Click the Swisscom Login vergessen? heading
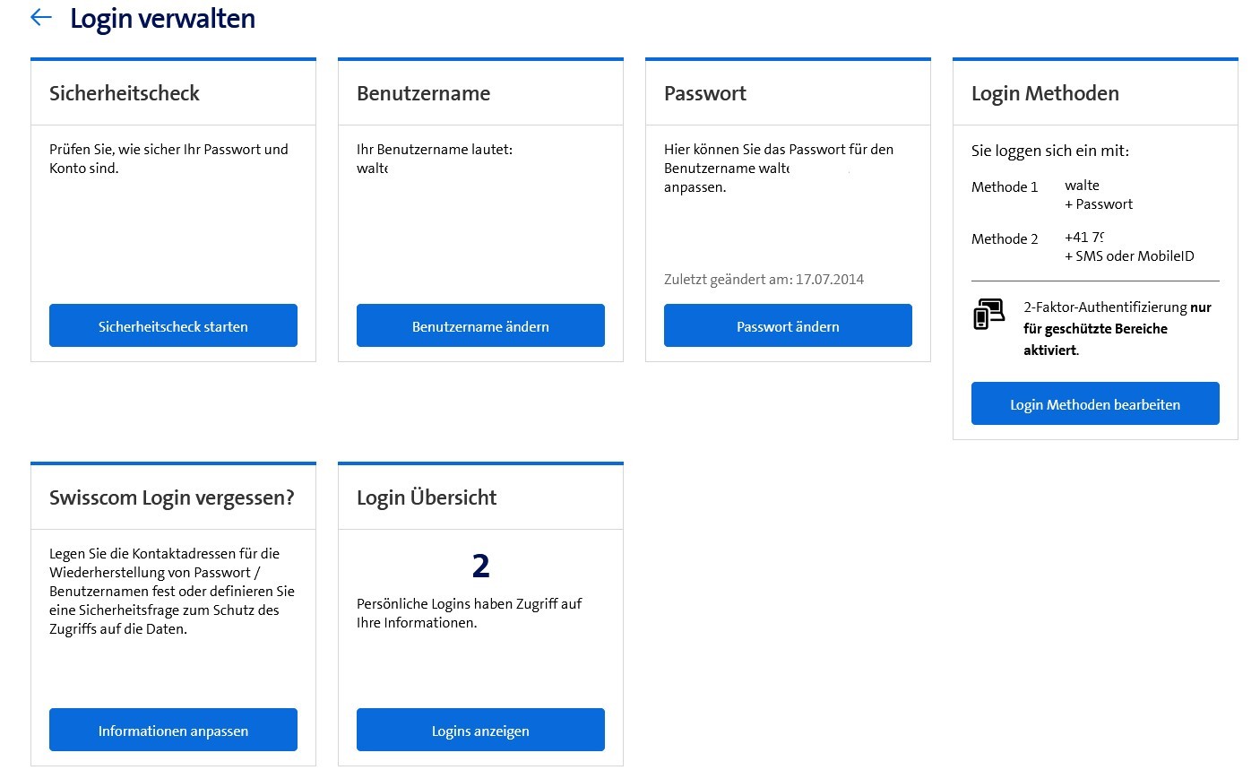 (171, 497)
